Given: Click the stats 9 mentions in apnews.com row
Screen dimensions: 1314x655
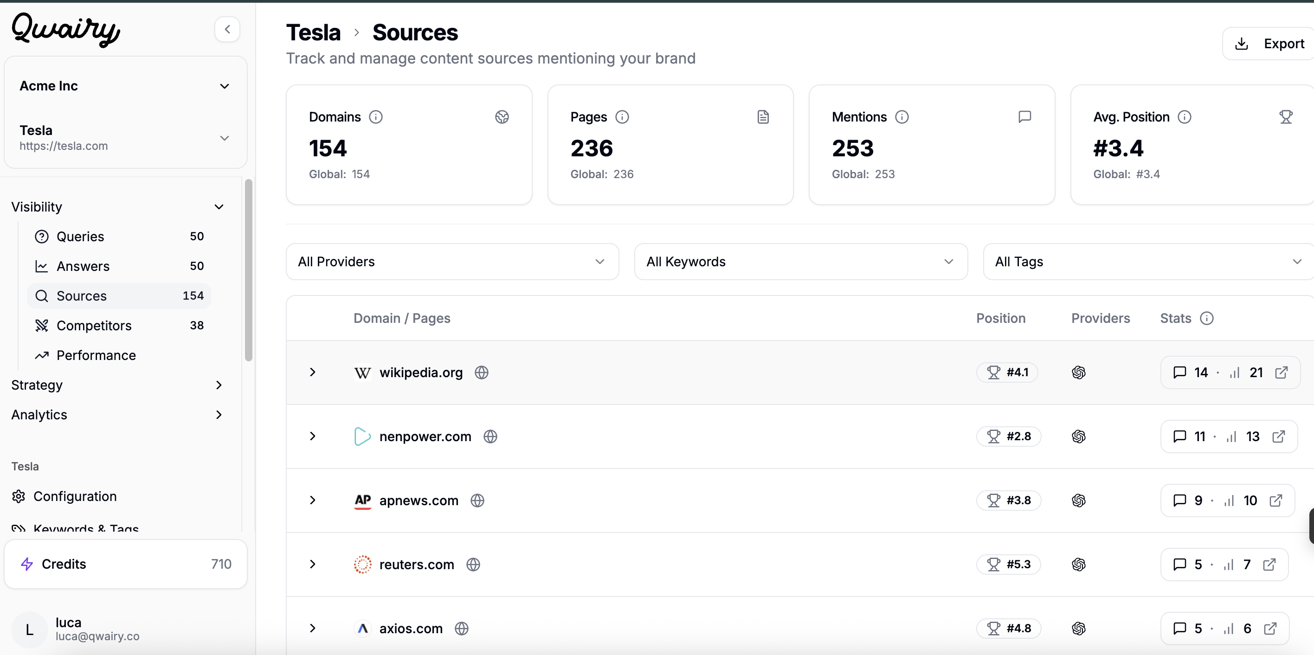Looking at the screenshot, I should pos(1188,501).
